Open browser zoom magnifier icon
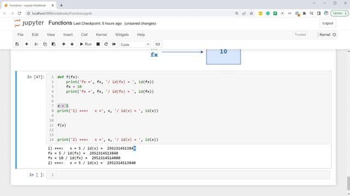 coord(237,13)
